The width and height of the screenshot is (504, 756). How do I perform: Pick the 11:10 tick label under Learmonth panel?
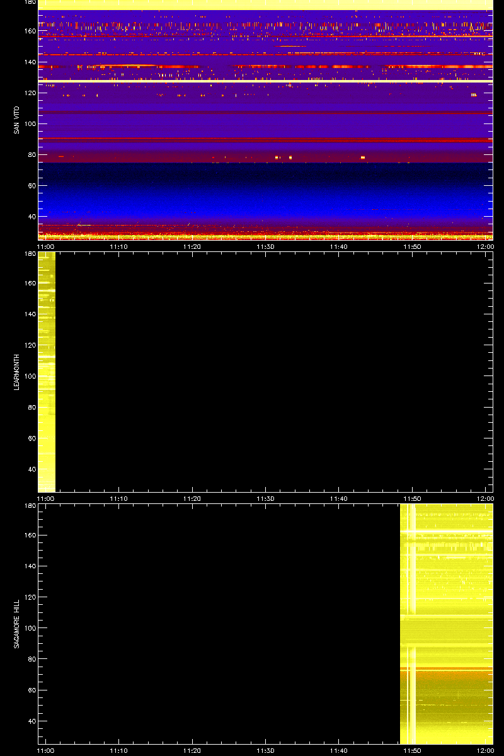point(119,498)
